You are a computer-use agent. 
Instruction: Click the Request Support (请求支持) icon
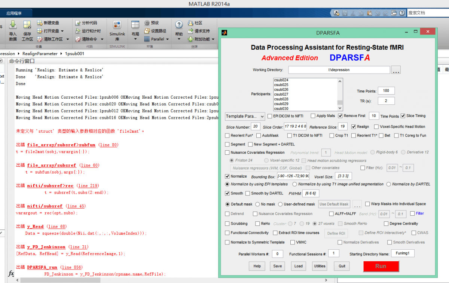(190, 31)
